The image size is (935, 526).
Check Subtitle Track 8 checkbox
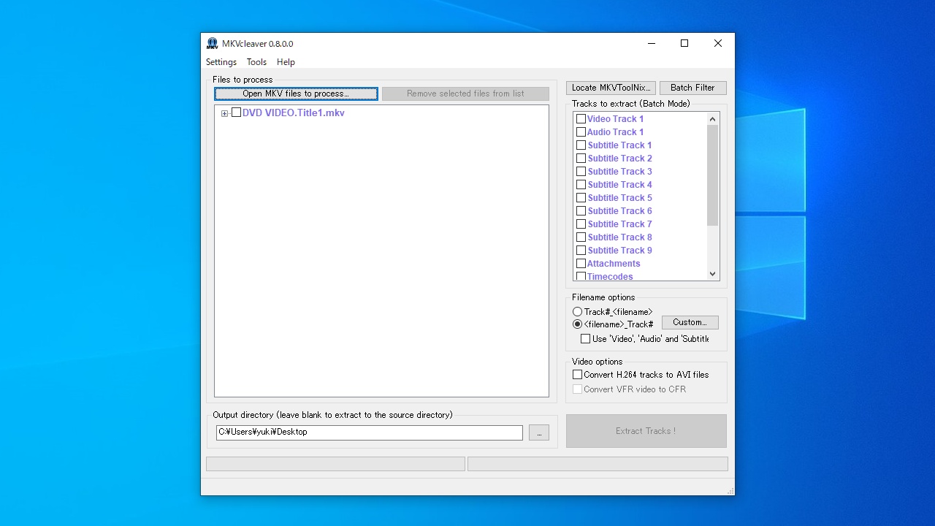581,237
